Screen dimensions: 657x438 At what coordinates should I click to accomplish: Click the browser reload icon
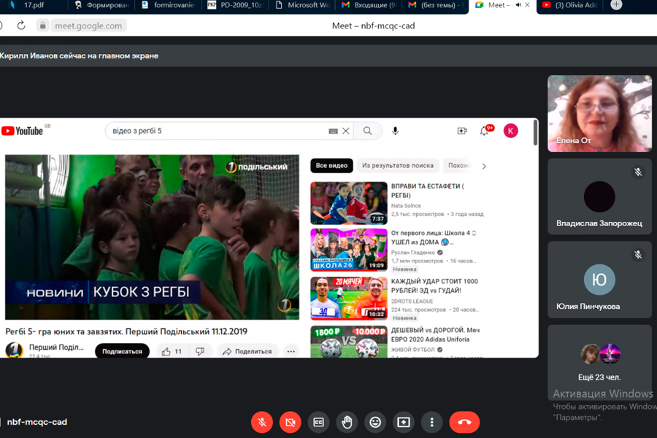21,26
